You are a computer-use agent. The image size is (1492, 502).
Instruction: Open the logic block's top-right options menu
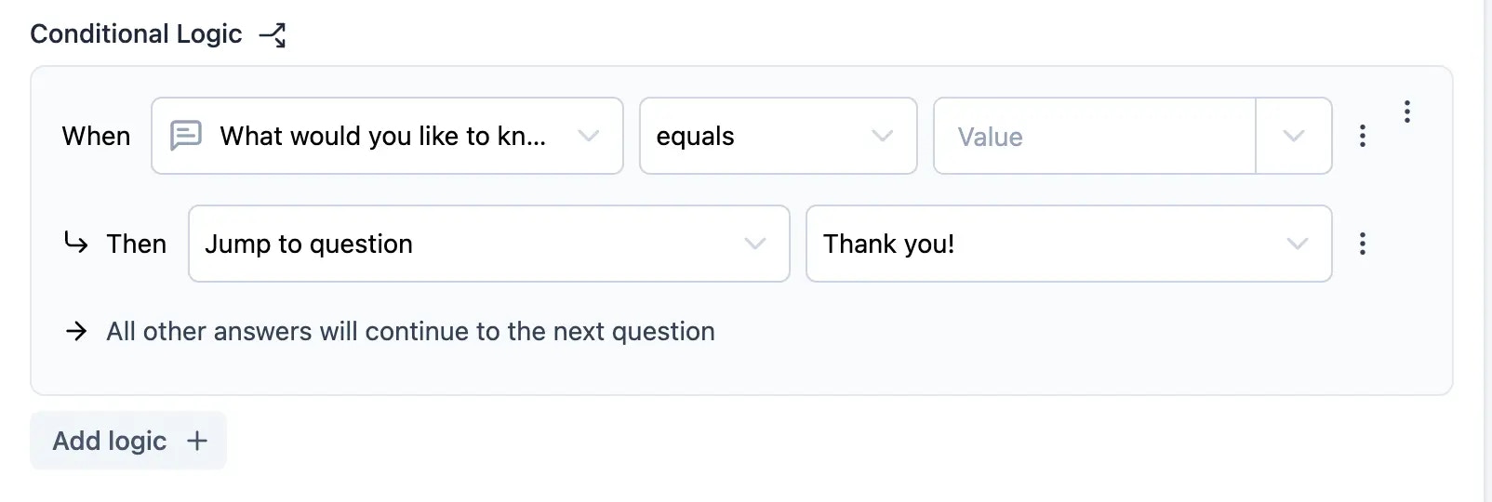coord(1406,112)
